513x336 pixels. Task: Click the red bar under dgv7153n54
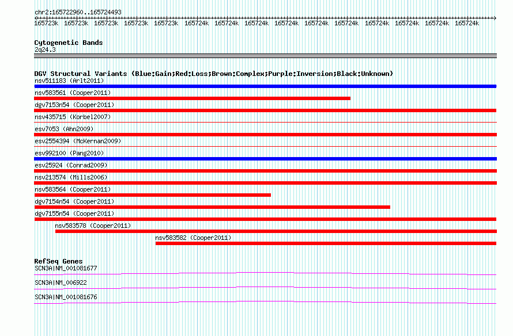tap(265, 110)
